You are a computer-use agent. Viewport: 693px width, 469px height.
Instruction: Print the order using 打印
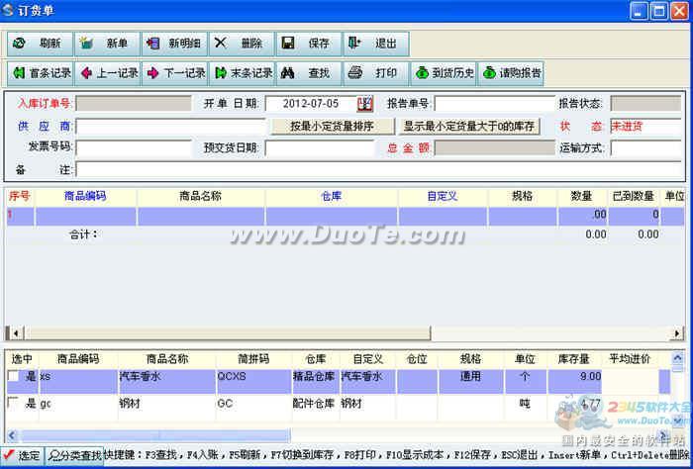(x=375, y=72)
